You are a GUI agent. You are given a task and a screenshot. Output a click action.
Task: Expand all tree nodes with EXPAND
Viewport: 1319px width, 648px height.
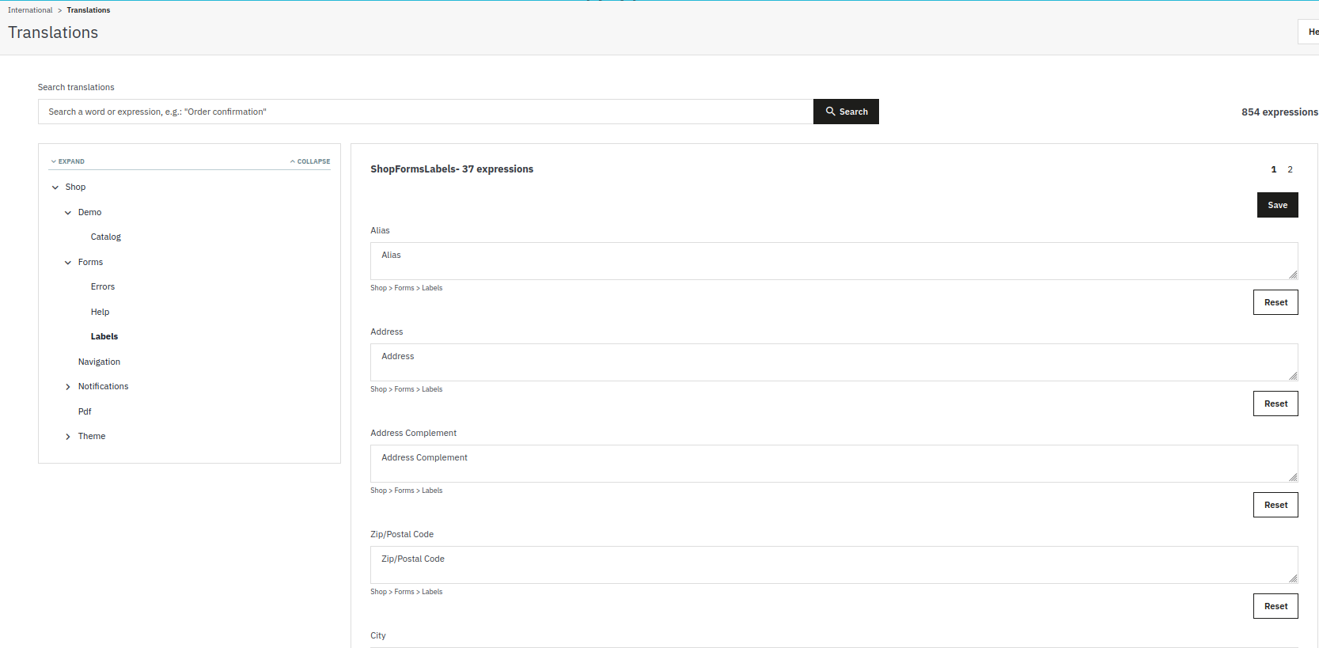pyautogui.click(x=68, y=161)
